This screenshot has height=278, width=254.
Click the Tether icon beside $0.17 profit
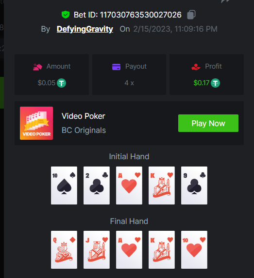coord(215,83)
